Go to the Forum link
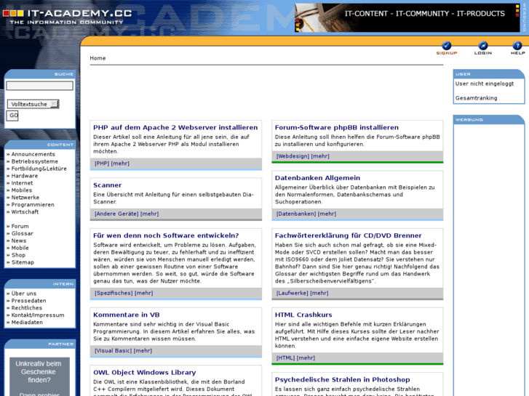The width and height of the screenshot is (529, 396). (20, 226)
